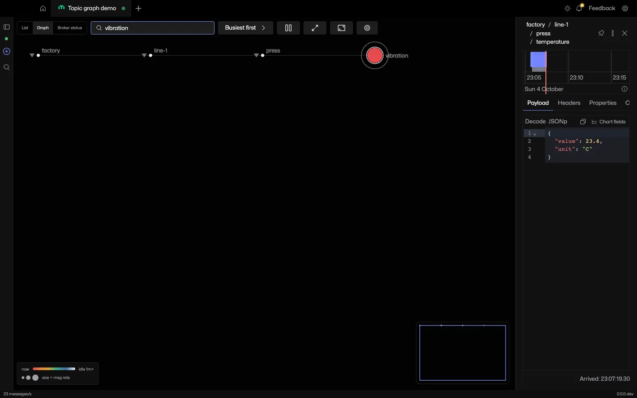This screenshot has height=398, width=637.
Task: Go to the home icon tab
Action: (x=42, y=8)
